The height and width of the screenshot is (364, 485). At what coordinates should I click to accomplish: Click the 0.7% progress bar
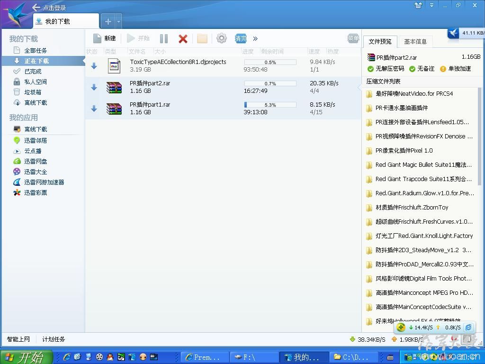point(270,83)
